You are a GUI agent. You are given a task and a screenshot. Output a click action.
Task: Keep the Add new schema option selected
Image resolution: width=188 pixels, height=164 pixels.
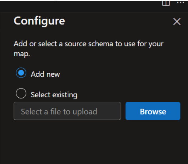(x=21, y=73)
